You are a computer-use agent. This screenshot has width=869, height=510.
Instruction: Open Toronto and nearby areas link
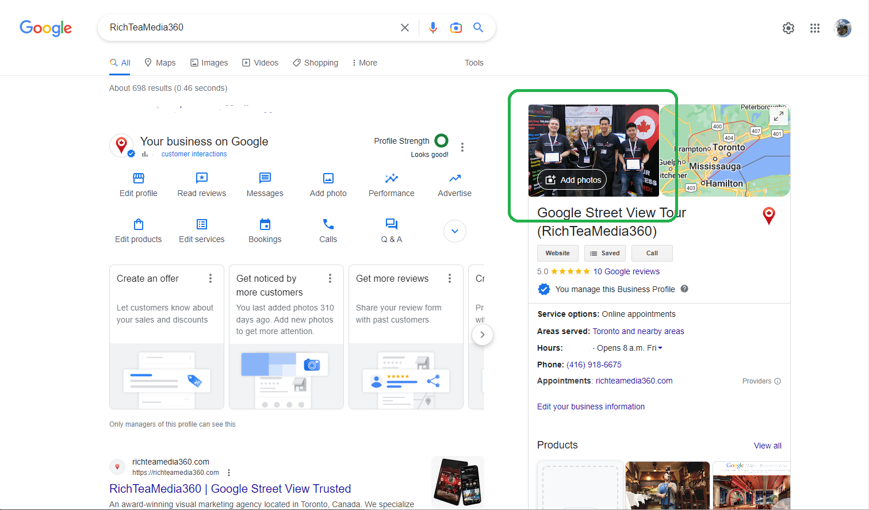click(638, 331)
